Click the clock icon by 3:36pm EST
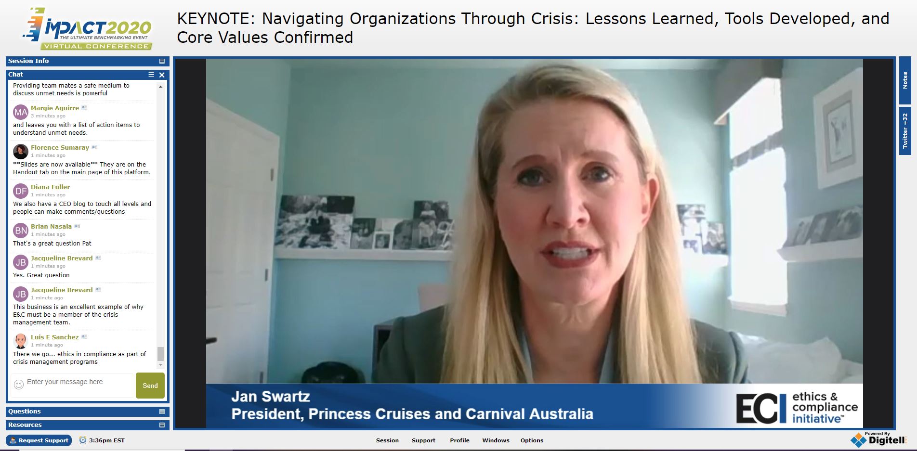 pyautogui.click(x=83, y=440)
